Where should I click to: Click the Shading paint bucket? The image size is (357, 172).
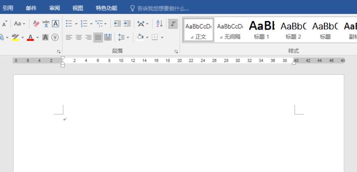coord(140,37)
